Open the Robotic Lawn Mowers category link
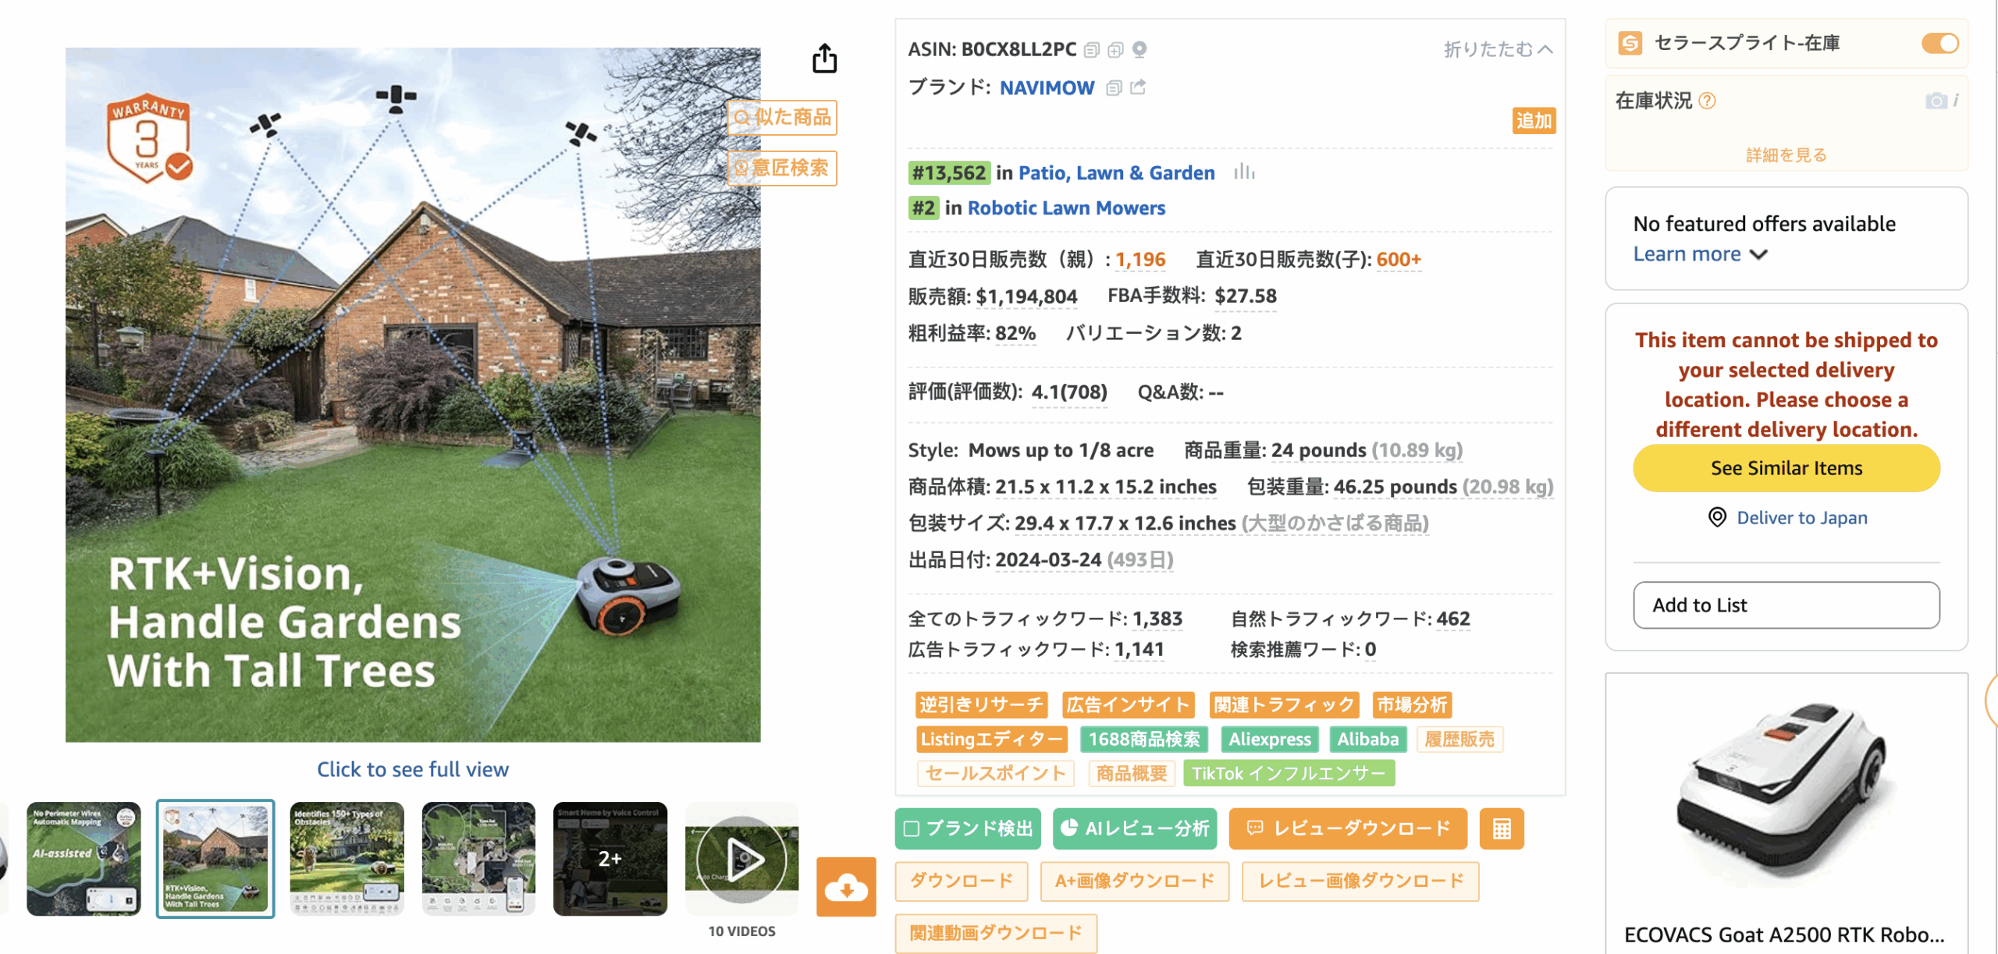1998x954 pixels. coord(1066,208)
